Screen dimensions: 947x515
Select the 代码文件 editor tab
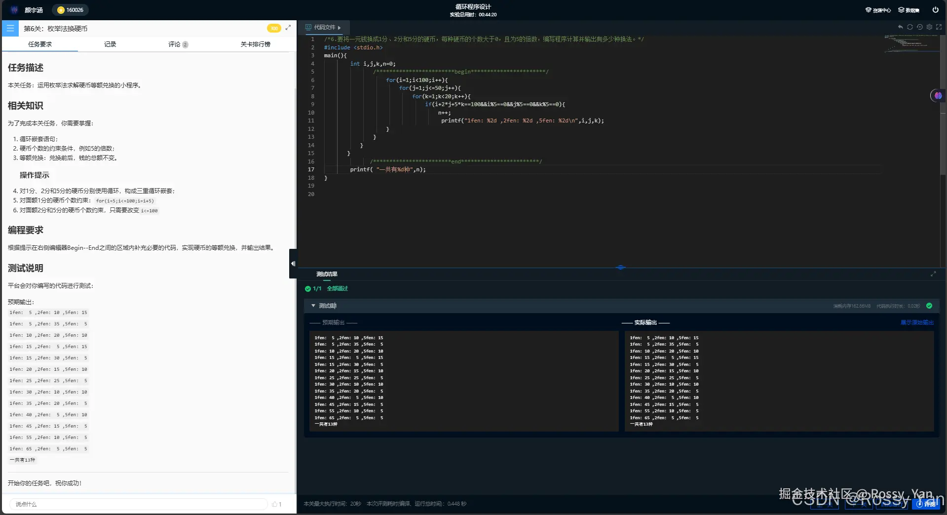pos(323,28)
